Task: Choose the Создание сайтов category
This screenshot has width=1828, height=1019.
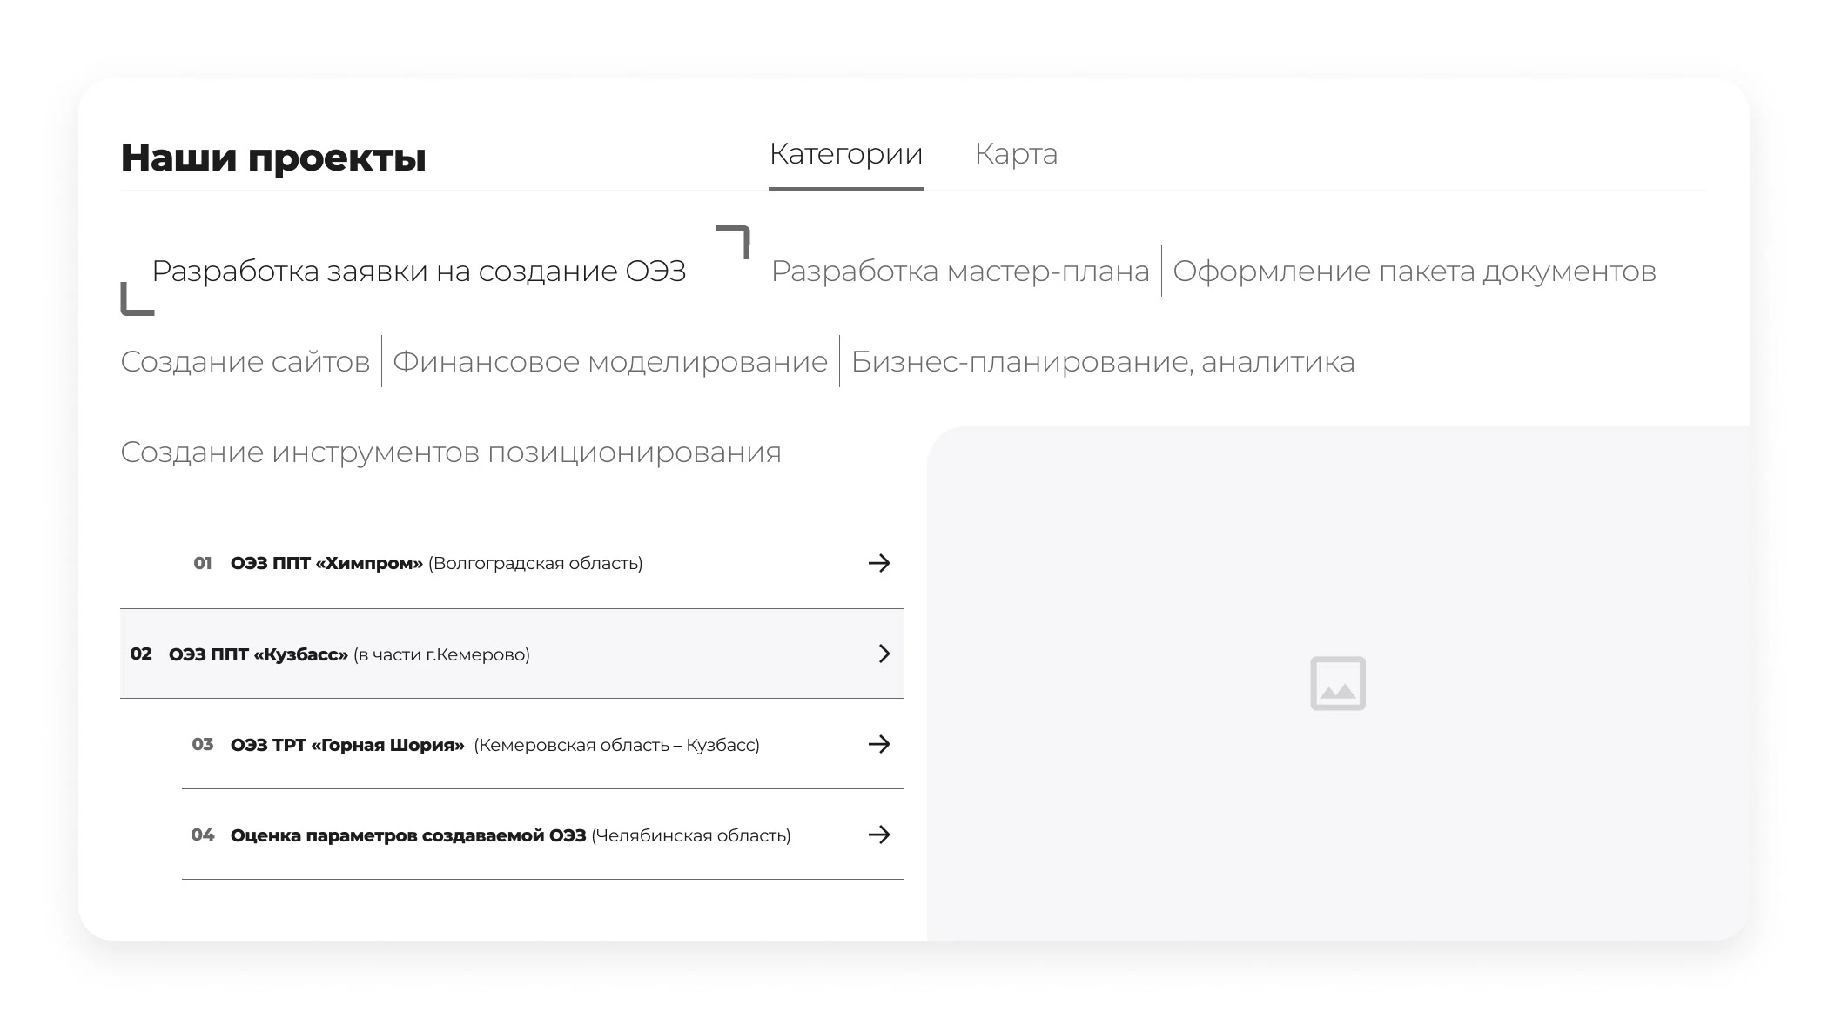Action: pyautogui.click(x=245, y=362)
